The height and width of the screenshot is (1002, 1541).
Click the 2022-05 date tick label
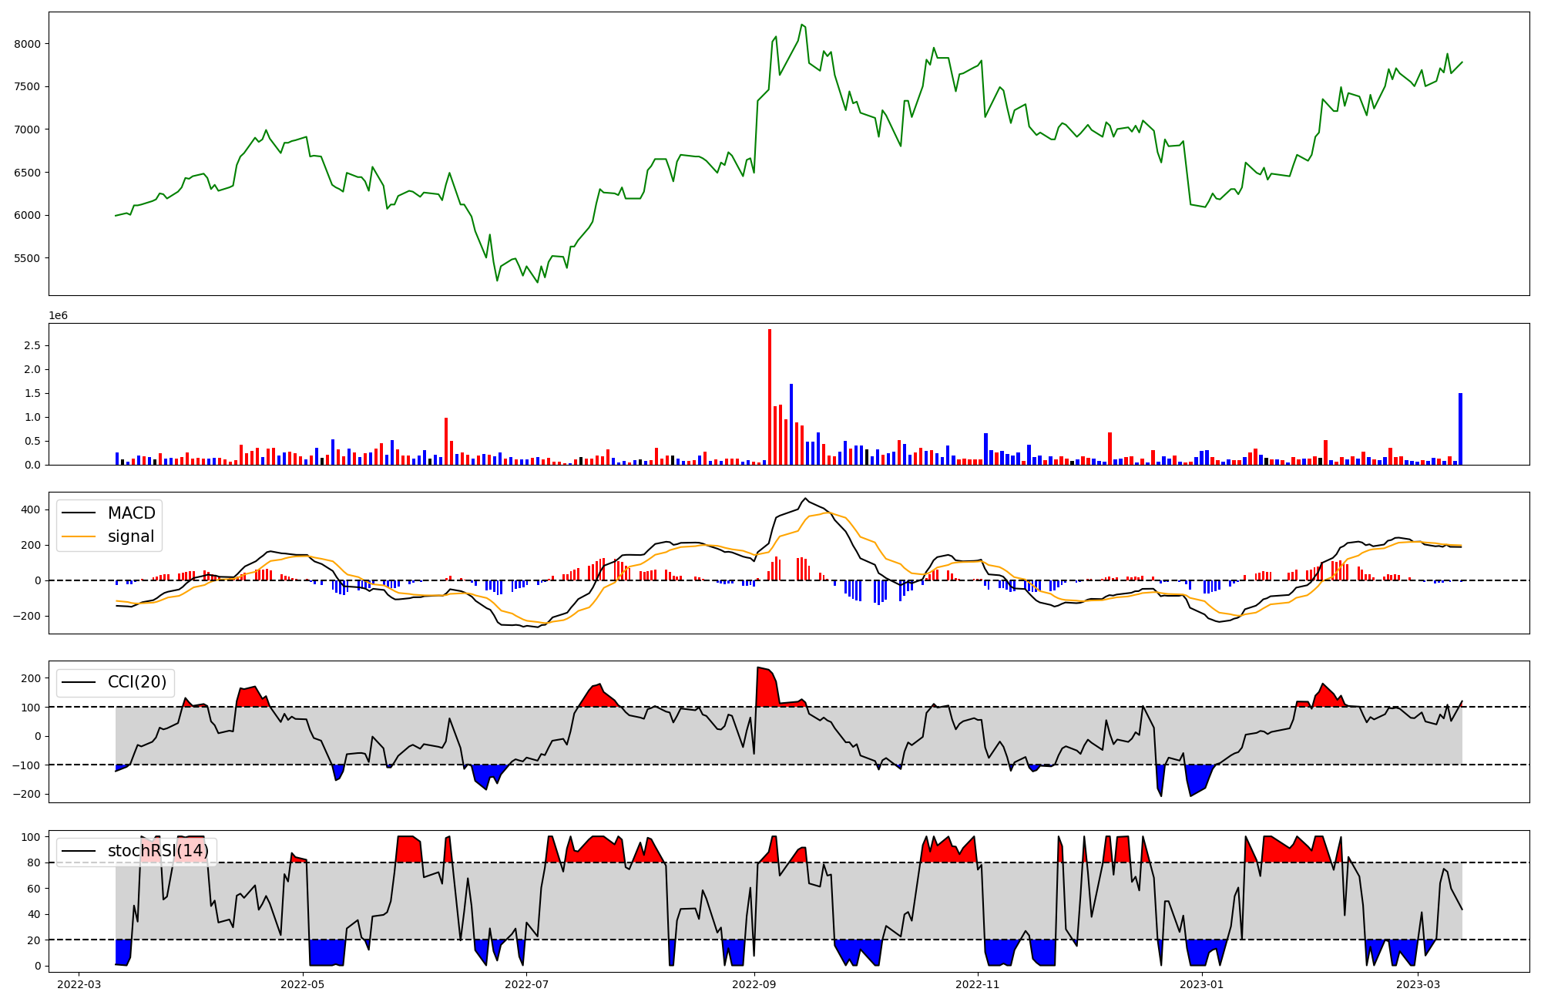[x=304, y=984]
